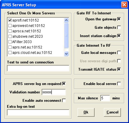Toggle APRS server log on required

click(64, 84)
